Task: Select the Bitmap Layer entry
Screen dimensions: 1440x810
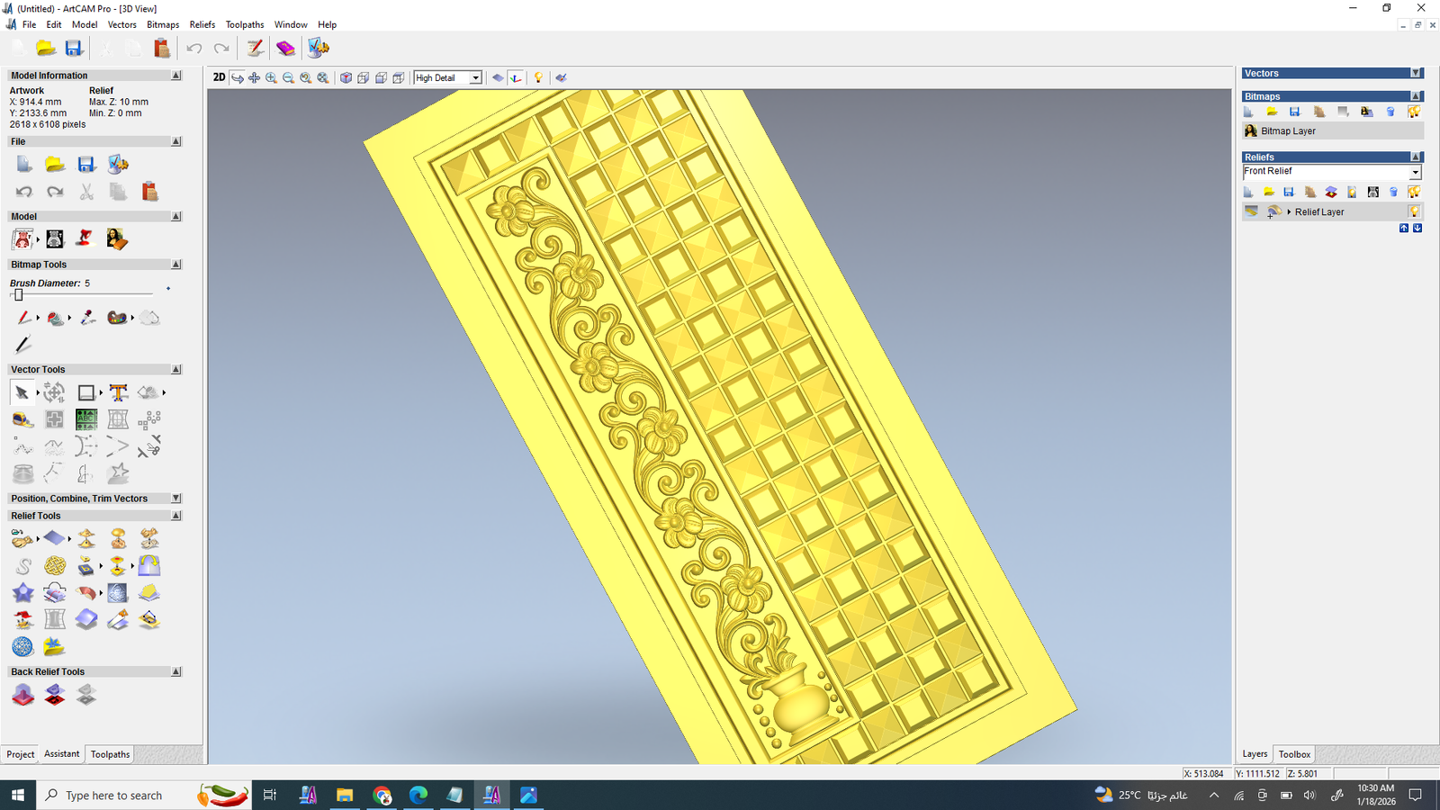Action: (x=1288, y=131)
